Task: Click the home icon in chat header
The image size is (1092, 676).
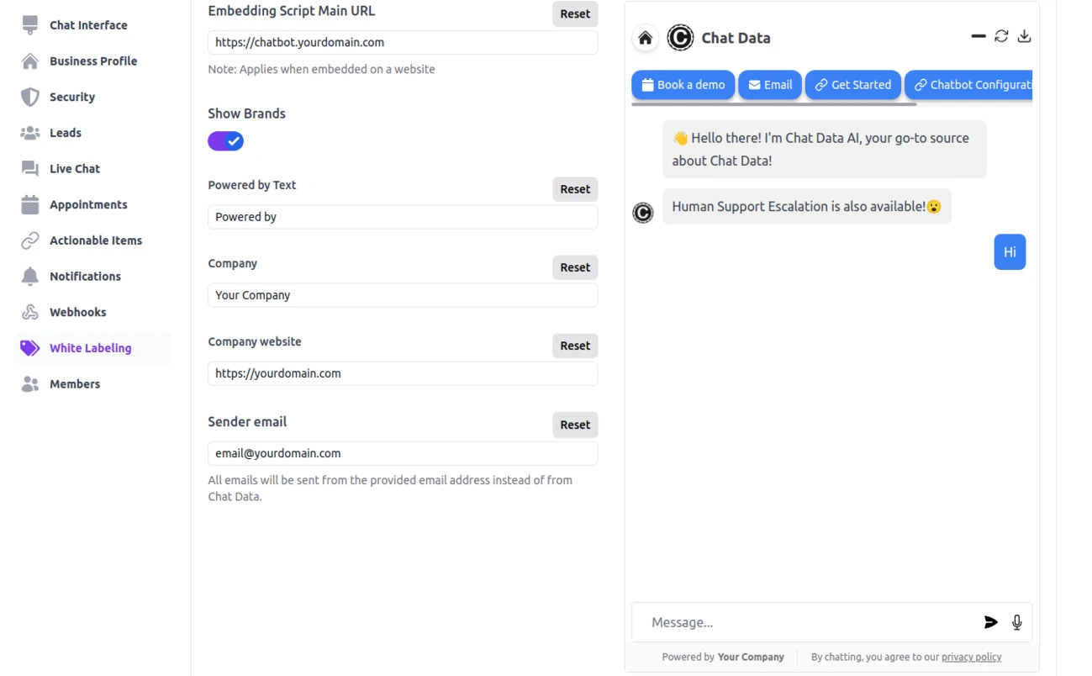Action: point(645,38)
